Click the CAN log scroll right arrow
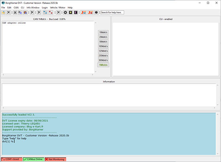The height and width of the screenshot is (162, 221). [92, 75]
